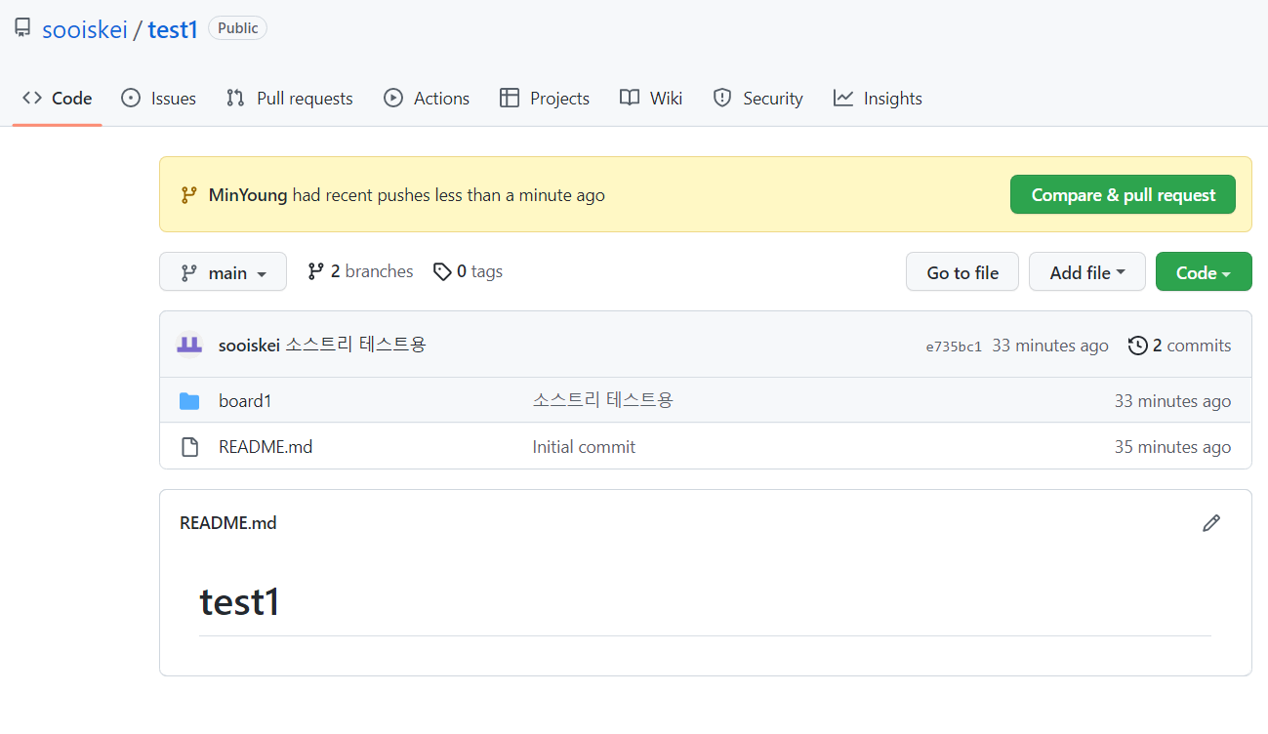Screen dimensions: 1268x734
Task: Open the Security tab
Action: [x=758, y=99]
